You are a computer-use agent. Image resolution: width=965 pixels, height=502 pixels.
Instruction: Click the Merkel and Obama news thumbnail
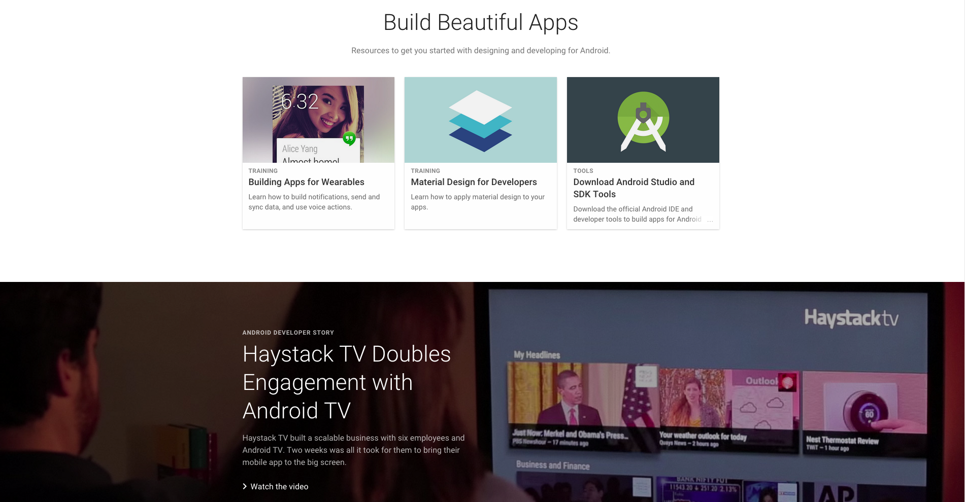click(583, 406)
